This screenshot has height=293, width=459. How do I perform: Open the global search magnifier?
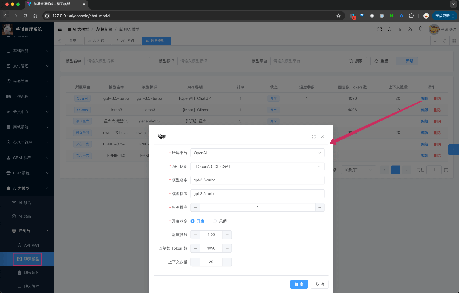[x=389, y=29]
